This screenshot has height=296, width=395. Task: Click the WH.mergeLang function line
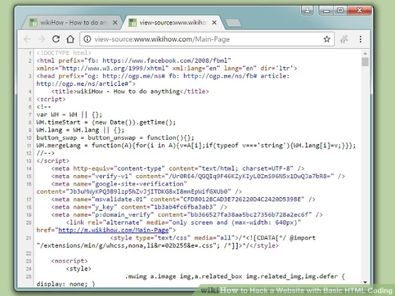(196, 146)
